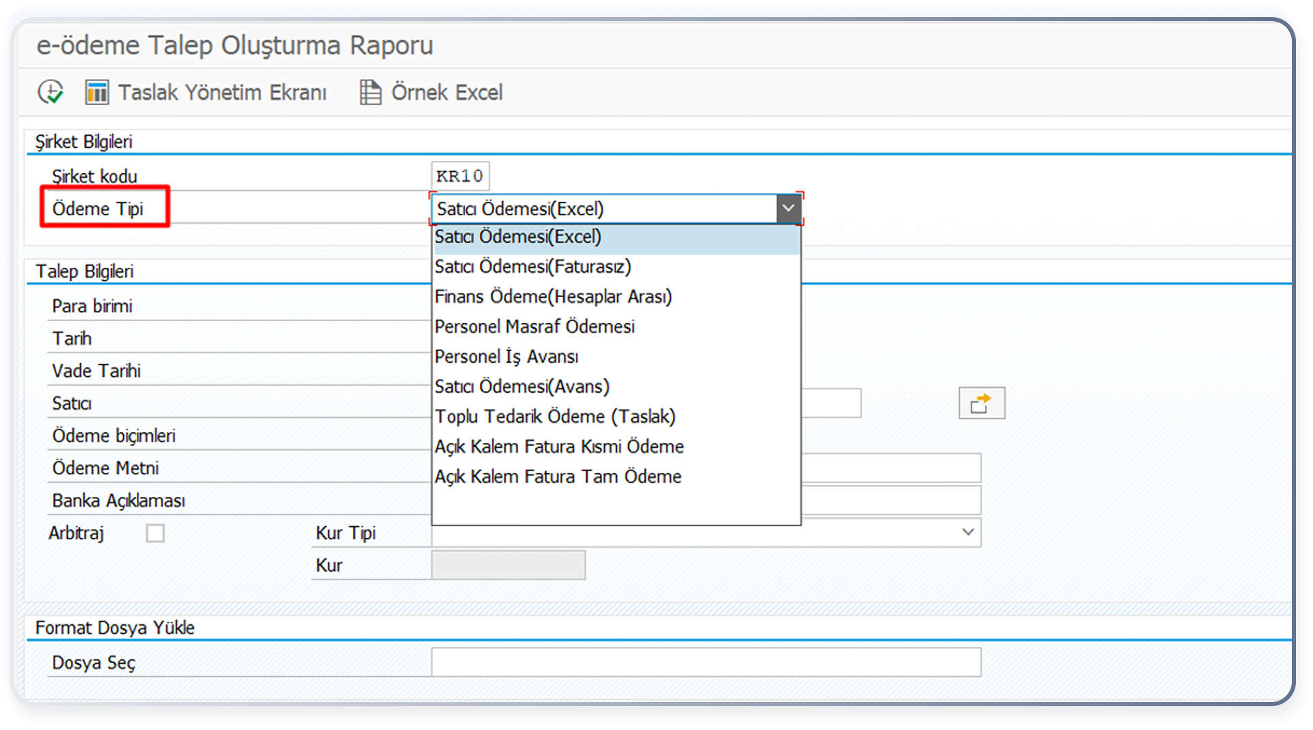Select Satıcı Ödemesi(Excel) in the list
This screenshot has height=730, width=1313.
click(518, 237)
